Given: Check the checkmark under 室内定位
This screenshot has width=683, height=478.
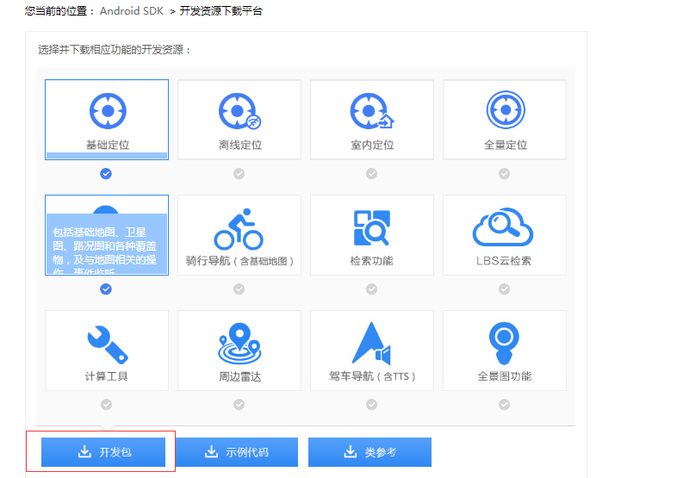Looking at the screenshot, I should [371, 174].
